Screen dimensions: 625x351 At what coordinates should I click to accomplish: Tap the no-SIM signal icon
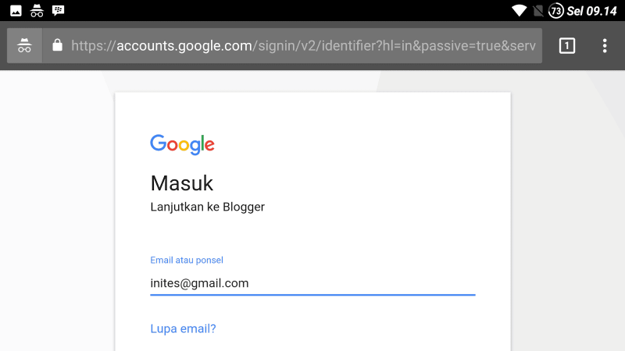click(538, 11)
